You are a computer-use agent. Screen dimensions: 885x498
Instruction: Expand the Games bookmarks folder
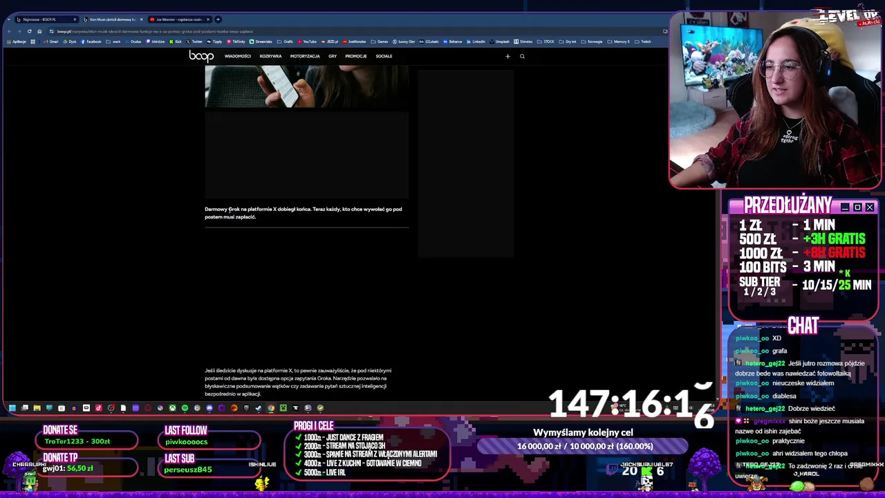pos(380,41)
